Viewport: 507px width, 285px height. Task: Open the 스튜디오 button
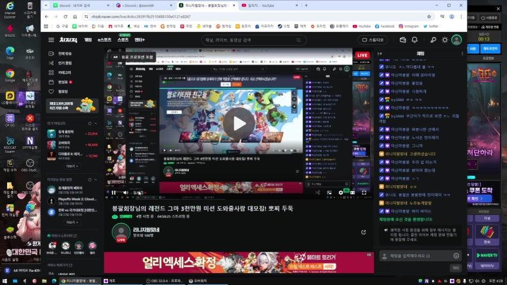coord(373,40)
